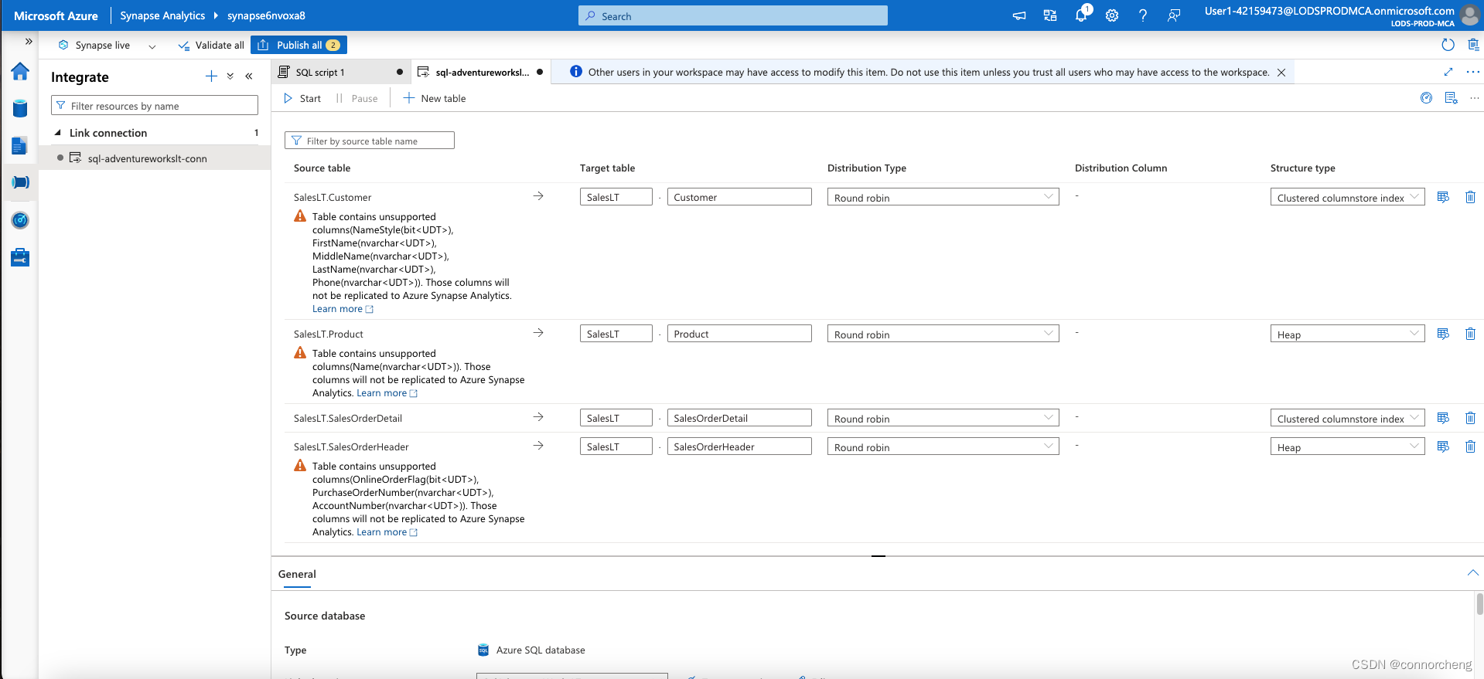
Task: Open Learn more link under SalesLT.SalesOrderHeader
Action: tap(387, 532)
